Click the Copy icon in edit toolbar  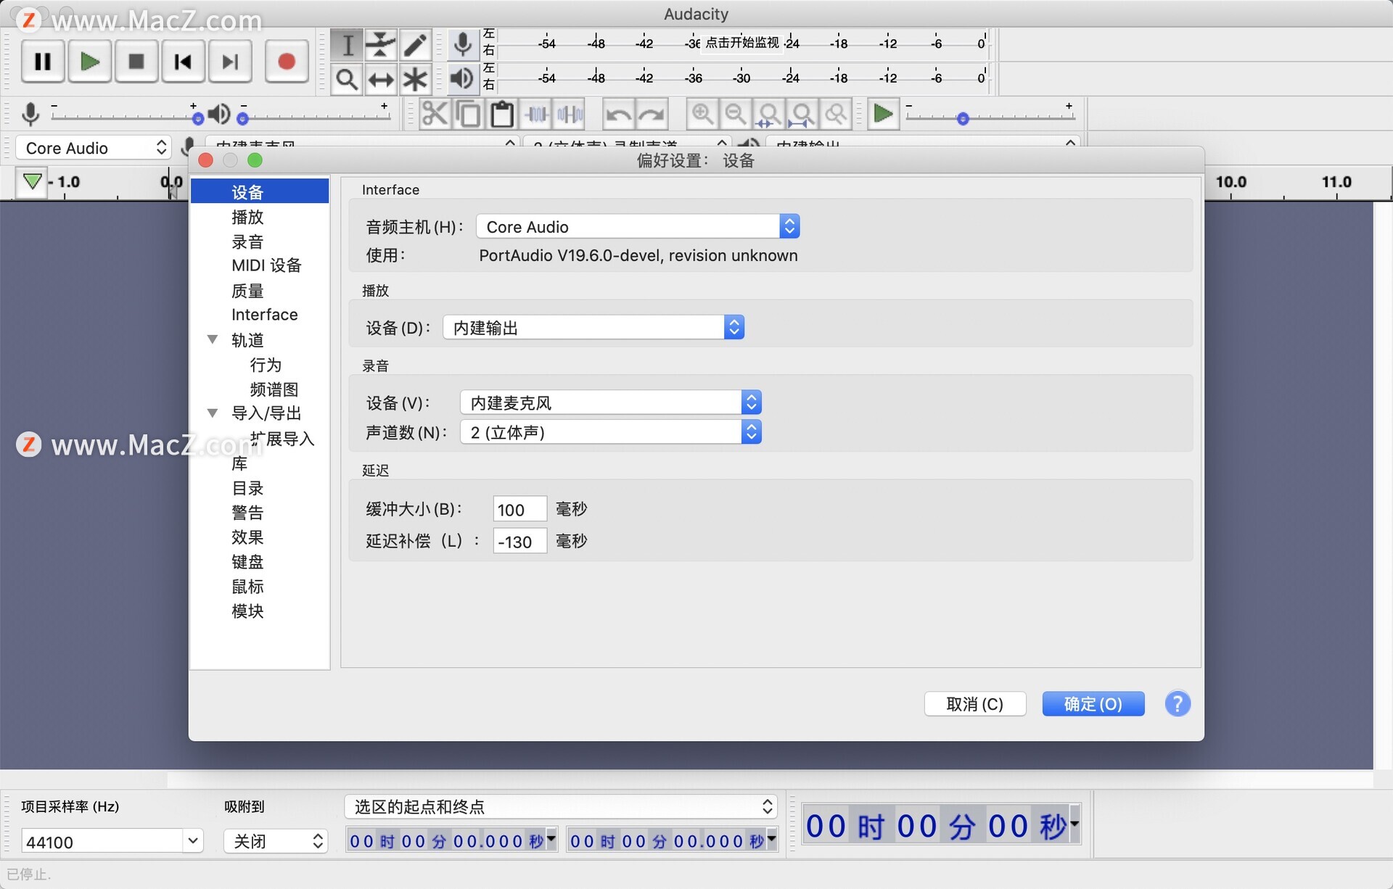(469, 115)
